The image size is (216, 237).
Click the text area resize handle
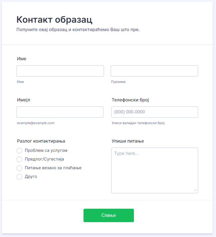coord(195,190)
